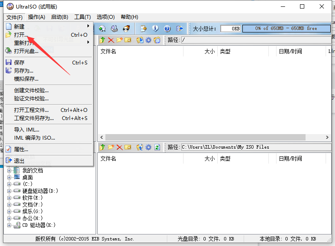Click the red X delete icon in image toolbar
Screen dimensions: 335x246
(111, 40)
